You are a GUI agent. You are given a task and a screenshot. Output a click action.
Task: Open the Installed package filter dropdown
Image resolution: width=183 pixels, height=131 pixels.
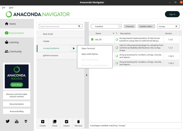click(106, 26)
